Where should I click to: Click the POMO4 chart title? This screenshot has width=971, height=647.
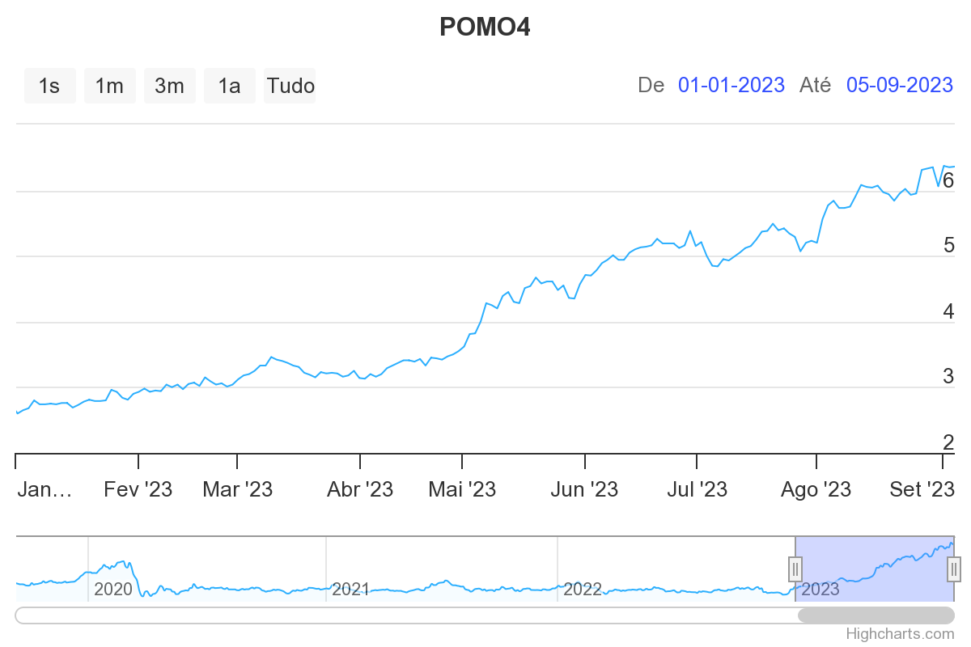tap(485, 27)
